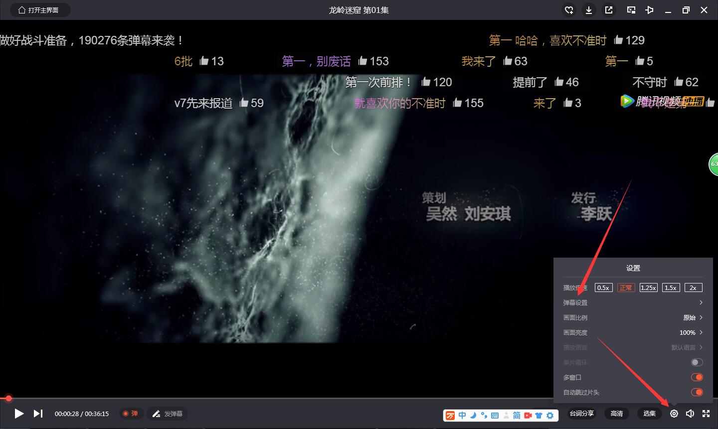The width and height of the screenshot is (718, 429).
Task: Toggle IME moon half-width icon
Action: 473,415
